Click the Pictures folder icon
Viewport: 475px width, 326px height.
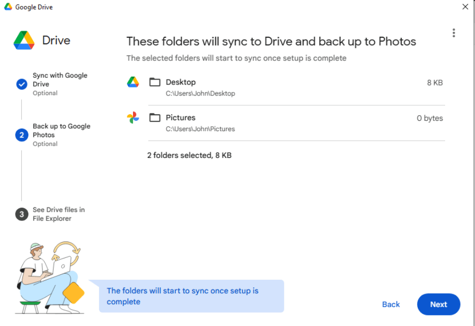click(155, 118)
